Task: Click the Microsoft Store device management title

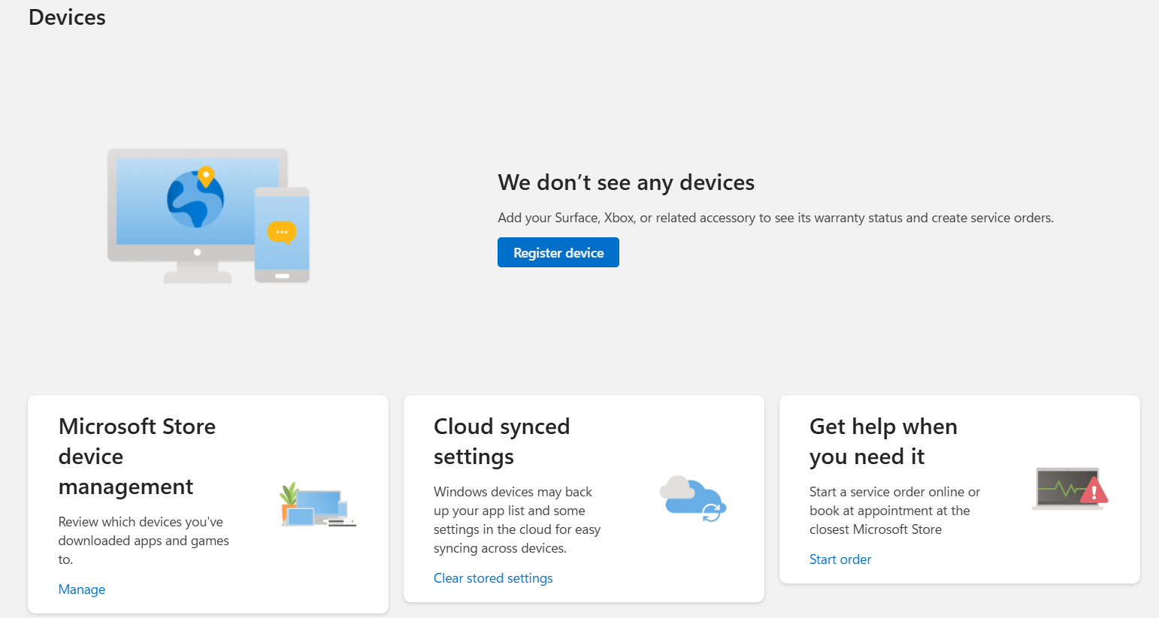Action: (x=137, y=457)
